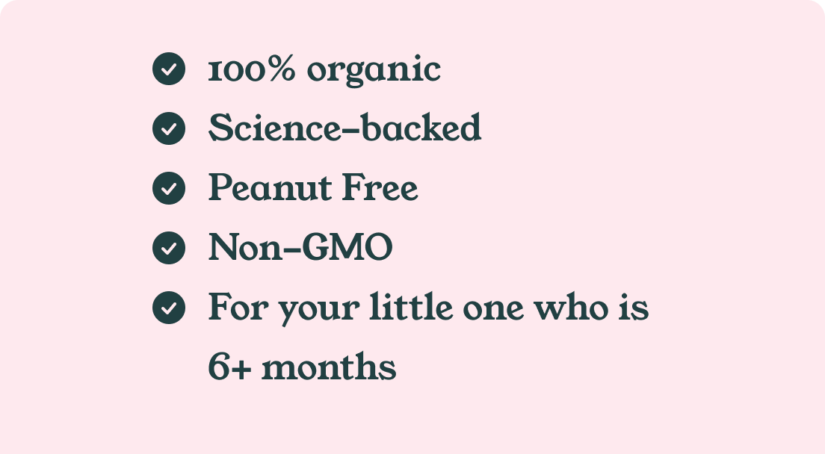The height and width of the screenshot is (454, 825).
Task: Click the word 'months' on the last line
Action: point(329,367)
